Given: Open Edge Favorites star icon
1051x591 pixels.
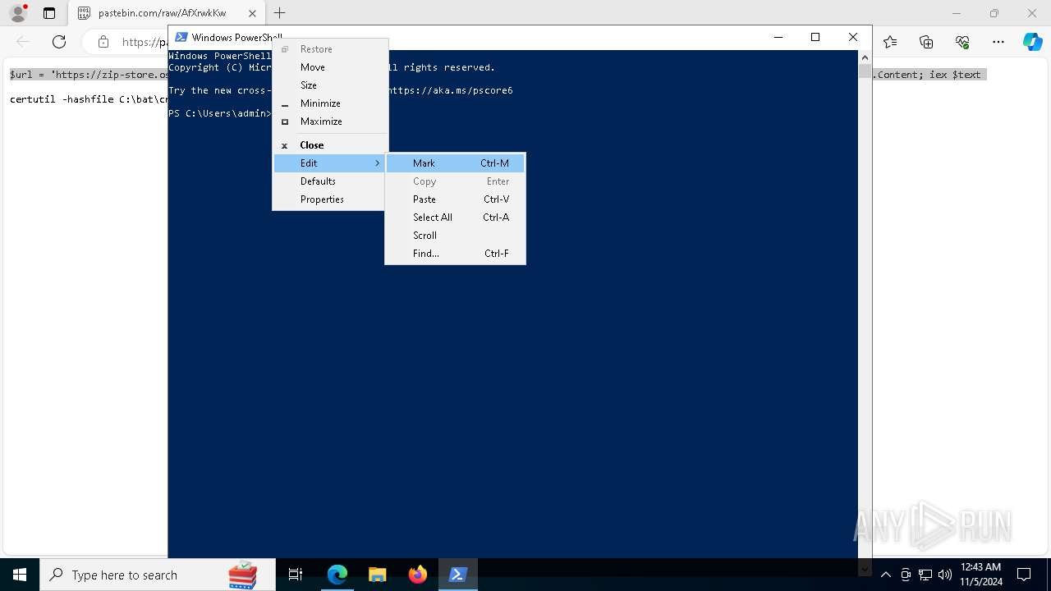Looking at the screenshot, I should tap(890, 42).
